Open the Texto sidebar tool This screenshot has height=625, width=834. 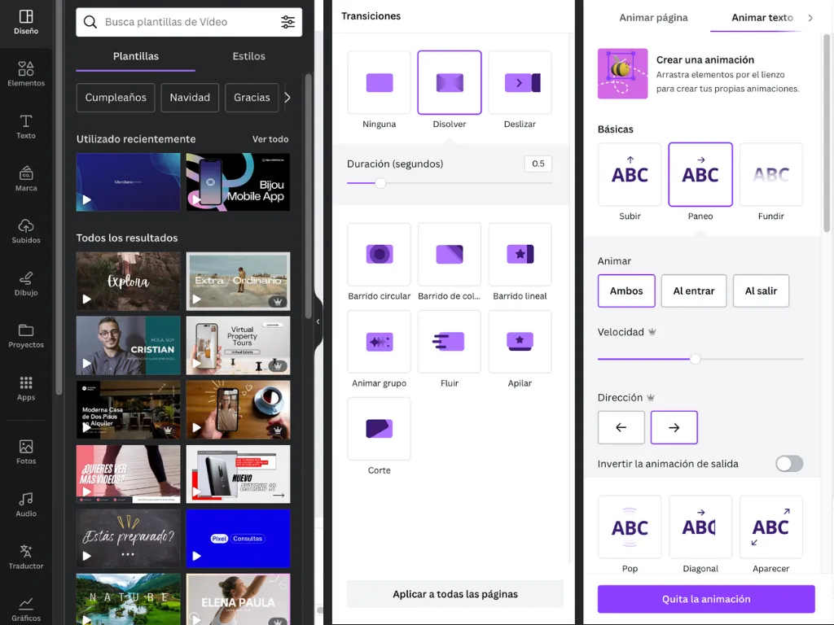pos(26,126)
